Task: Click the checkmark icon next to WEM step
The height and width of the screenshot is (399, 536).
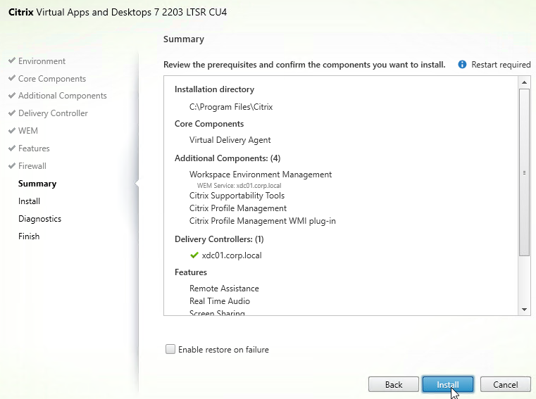Action: 12,130
